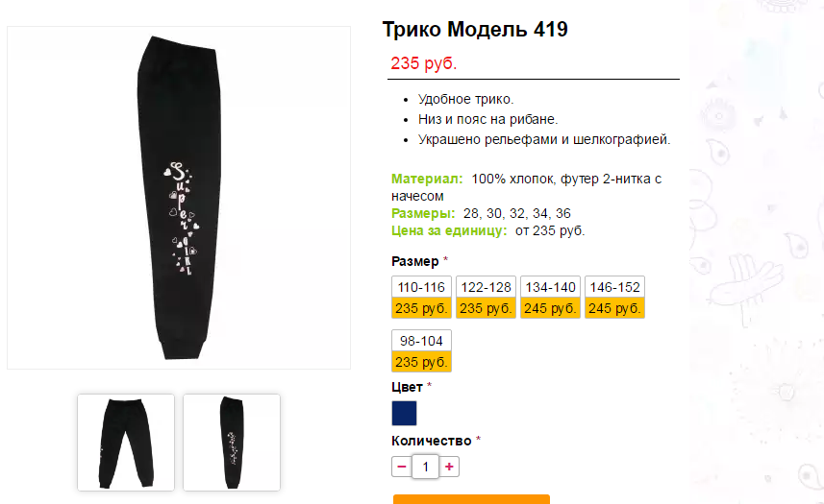
Task: Click the red 235 руб. main price
Action: [424, 63]
